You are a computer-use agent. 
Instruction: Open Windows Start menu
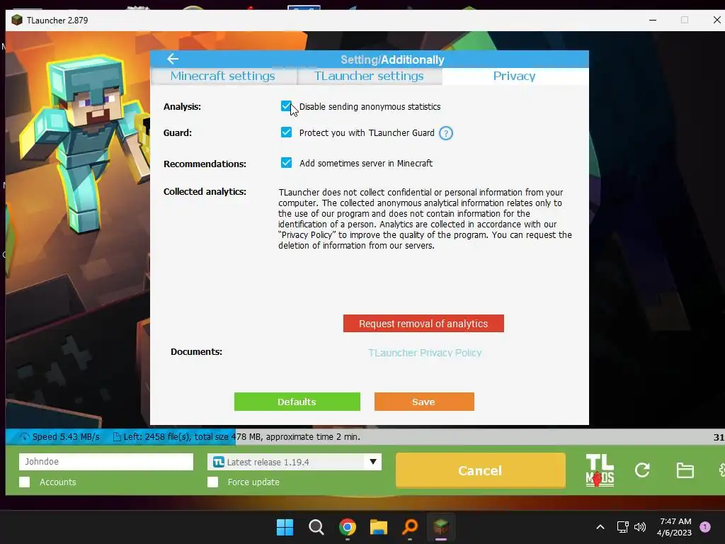click(x=285, y=527)
